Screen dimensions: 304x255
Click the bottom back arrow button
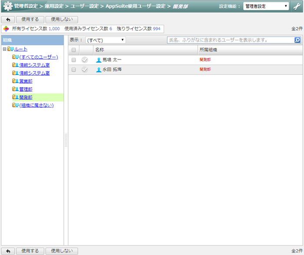click(x=8, y=251)
